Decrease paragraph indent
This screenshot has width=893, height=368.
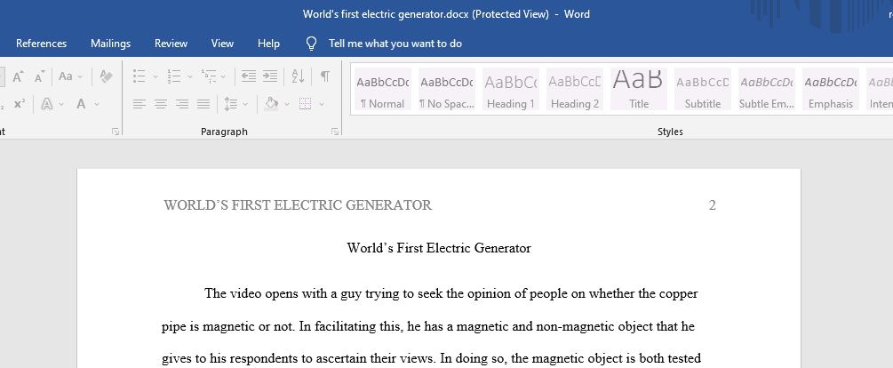pos(248,76)
